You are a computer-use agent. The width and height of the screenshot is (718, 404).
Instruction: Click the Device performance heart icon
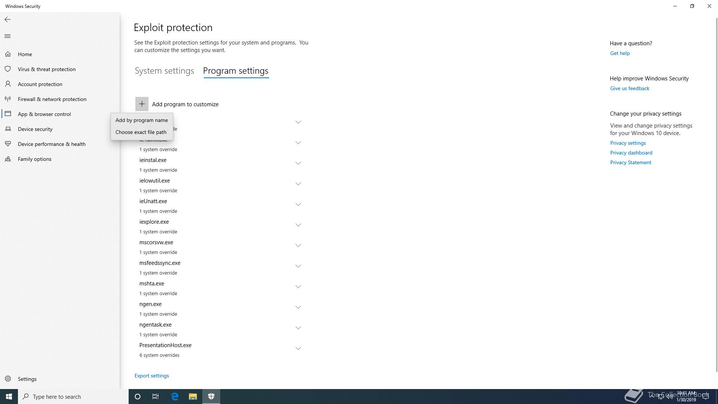coord(8,144)
